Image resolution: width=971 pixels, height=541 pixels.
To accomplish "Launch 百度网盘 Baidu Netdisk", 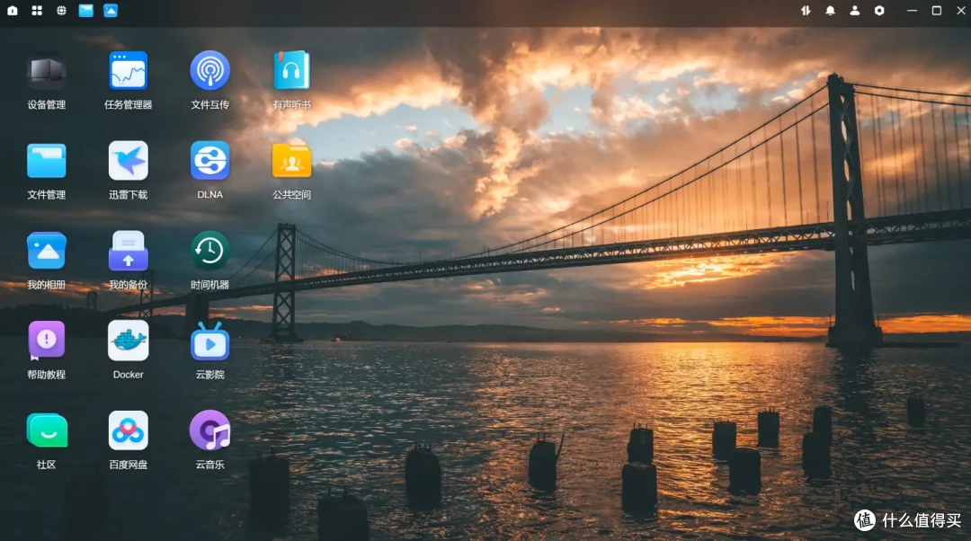I will pos(129,430).
